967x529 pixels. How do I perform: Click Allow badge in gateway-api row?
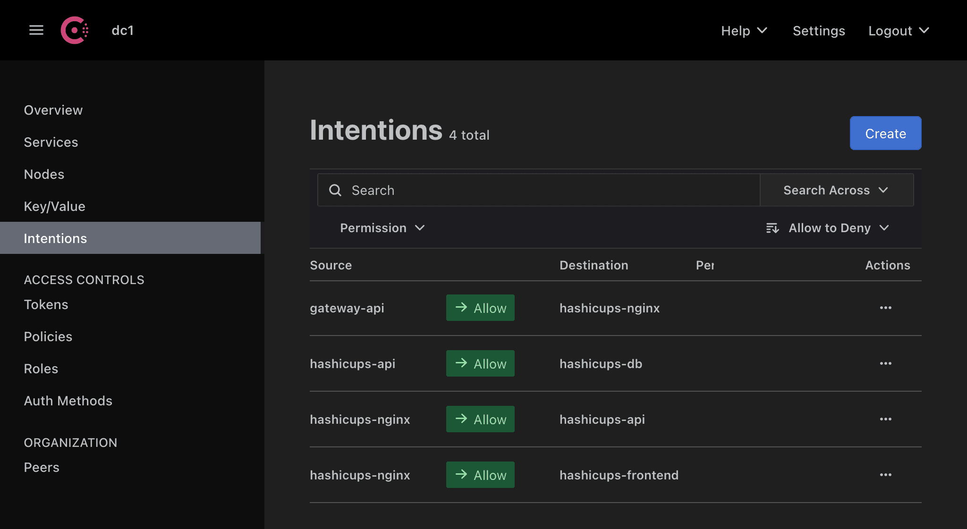click(x=480, y=308)
